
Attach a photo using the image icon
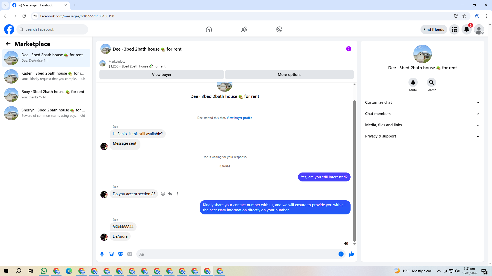coord(111,254)
